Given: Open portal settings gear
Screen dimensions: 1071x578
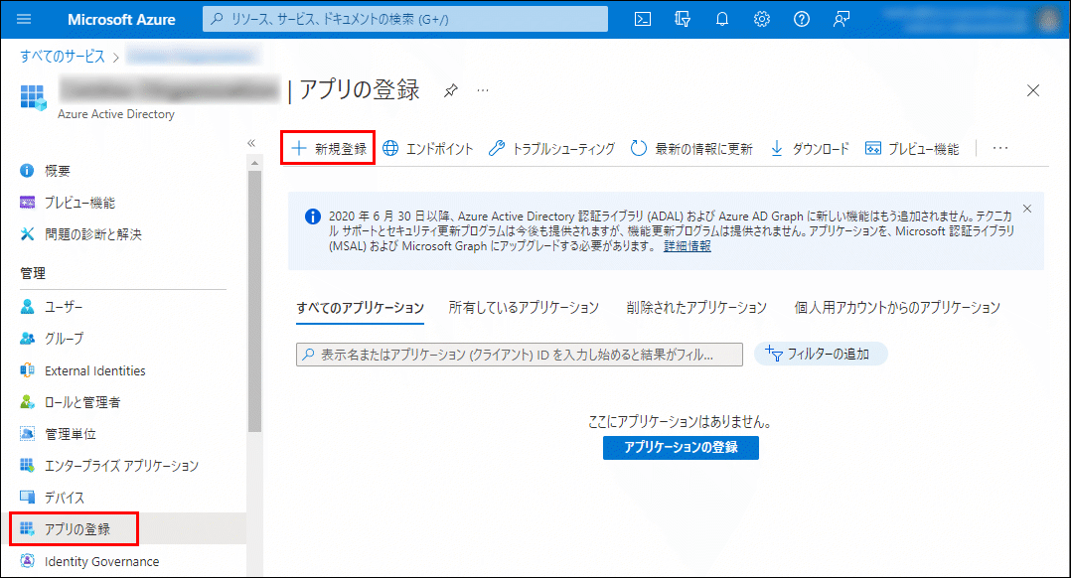Looking at the screenshot, I should click(x=762, y=19).
